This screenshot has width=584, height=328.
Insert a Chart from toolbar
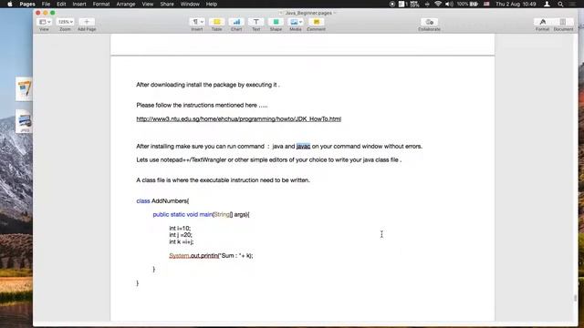coord(236,22)
